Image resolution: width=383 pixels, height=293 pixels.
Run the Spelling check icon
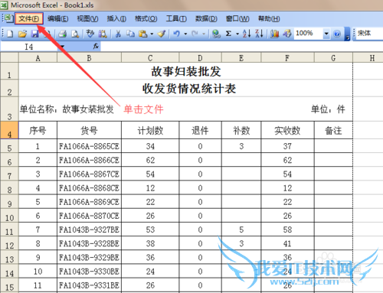pos(90,34)
